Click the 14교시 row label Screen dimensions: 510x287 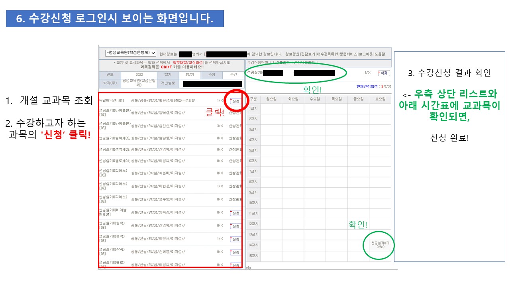(253, 245)
